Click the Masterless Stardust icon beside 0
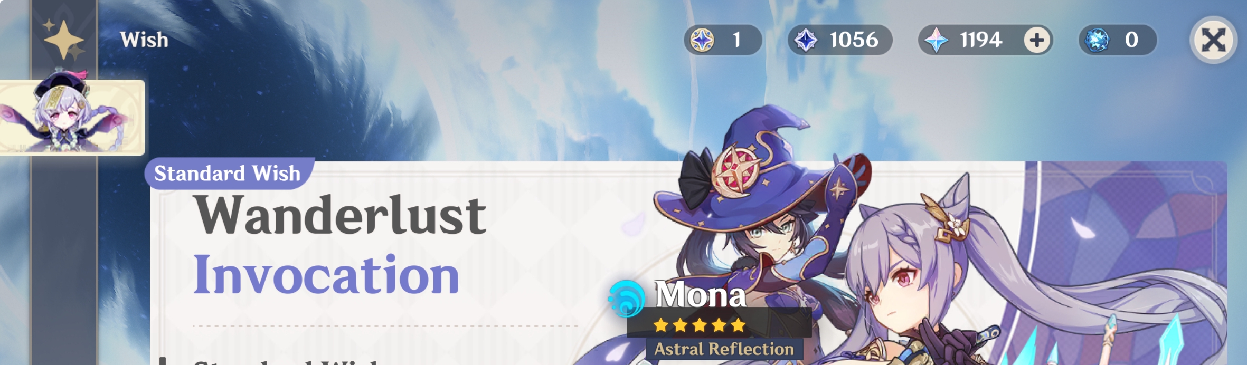The height and width of the screenshot is (365, 1247). point(1097,40)
